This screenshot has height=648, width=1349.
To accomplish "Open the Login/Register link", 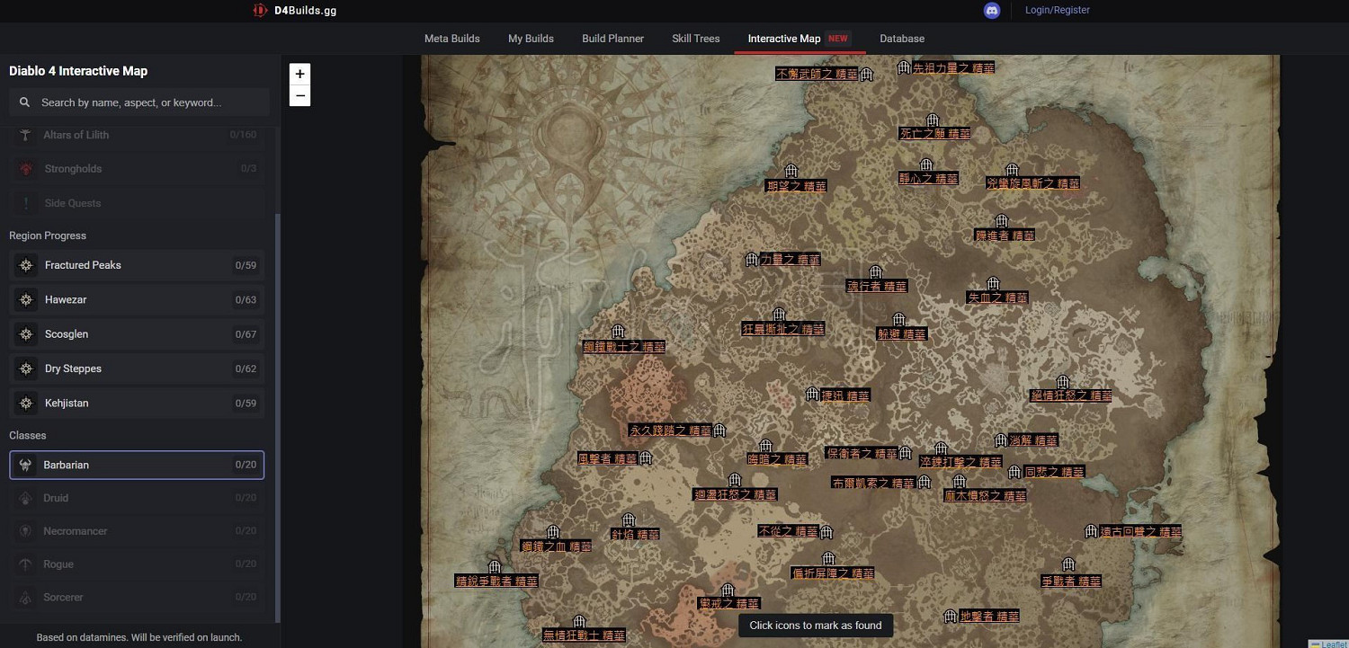I will click(x=1057, y=11).
